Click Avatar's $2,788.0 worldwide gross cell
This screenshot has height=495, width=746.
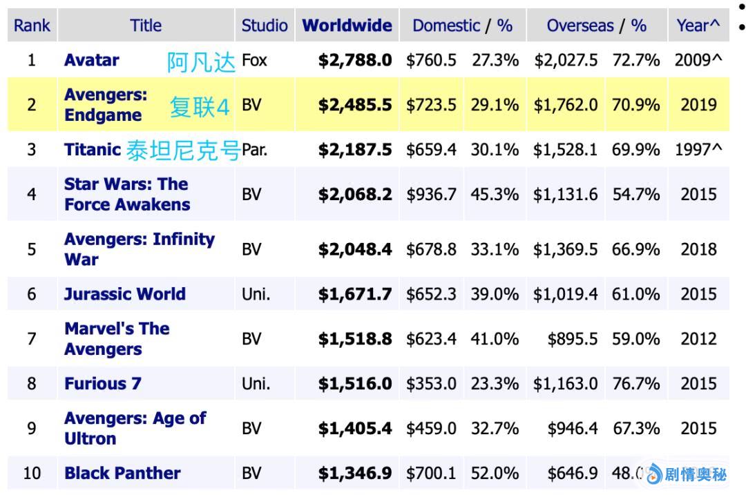(354, 60)
